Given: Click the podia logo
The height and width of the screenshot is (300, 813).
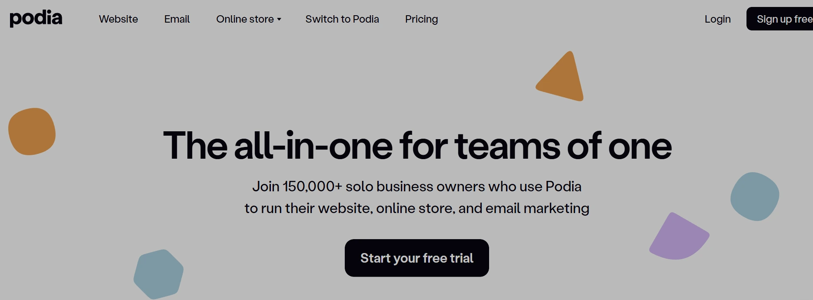Looking at the screenshot, I should [x=36, y=18].
